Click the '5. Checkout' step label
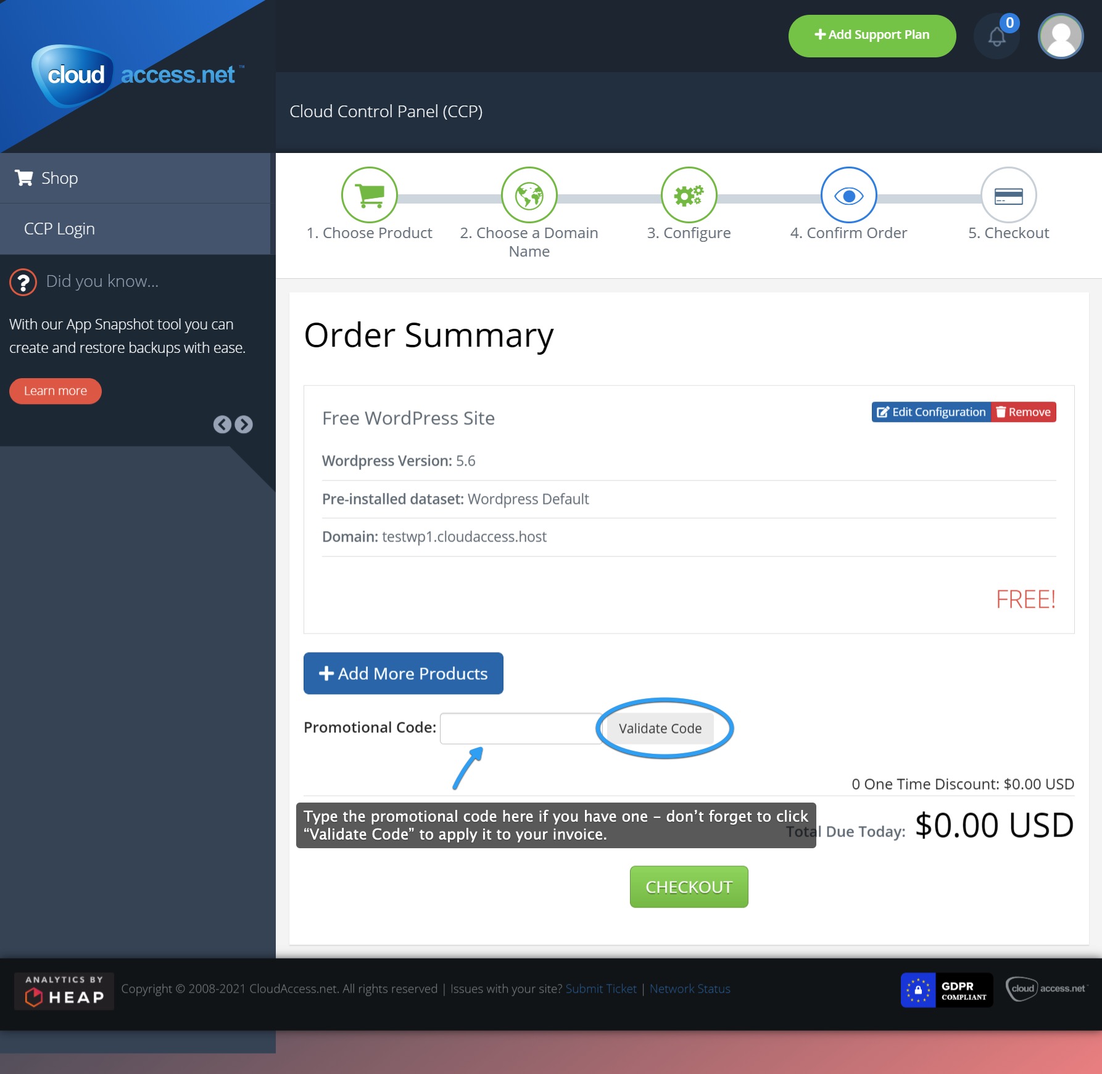This screenshot has width=1102, height=1074. click(x=1009, y=233)
